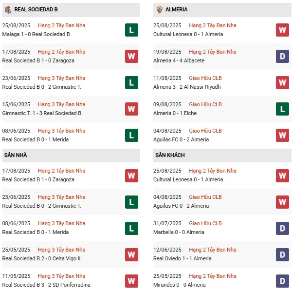Select the Sân Khách section header
The width and height of the screenshot is (292, 293).
coord(170,155)
